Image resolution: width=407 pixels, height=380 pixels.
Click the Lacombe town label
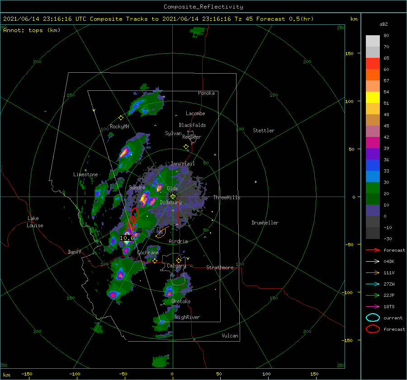[195, 113]
